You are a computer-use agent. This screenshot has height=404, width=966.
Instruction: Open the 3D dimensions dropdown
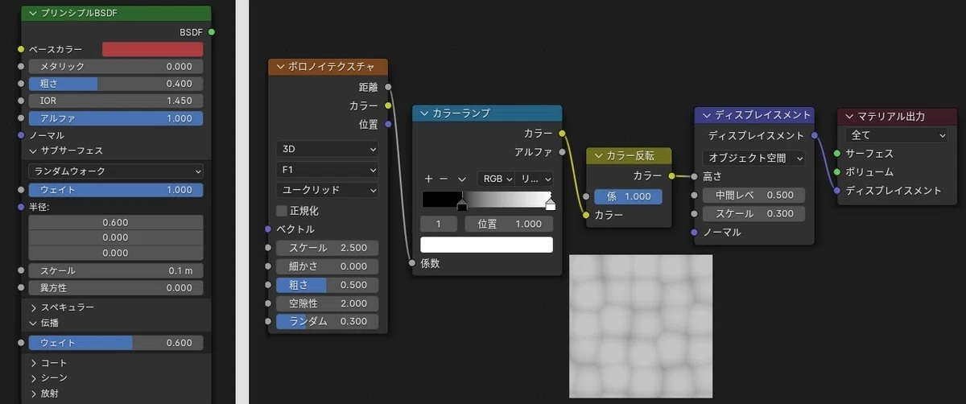coord(327,149)
